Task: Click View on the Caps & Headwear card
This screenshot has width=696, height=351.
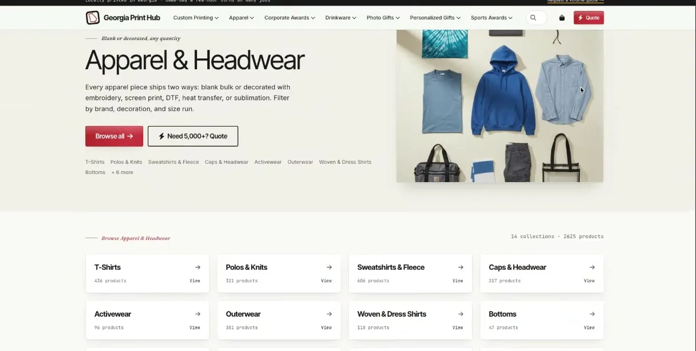Action: pyautogui.click(x=589, y=281)
